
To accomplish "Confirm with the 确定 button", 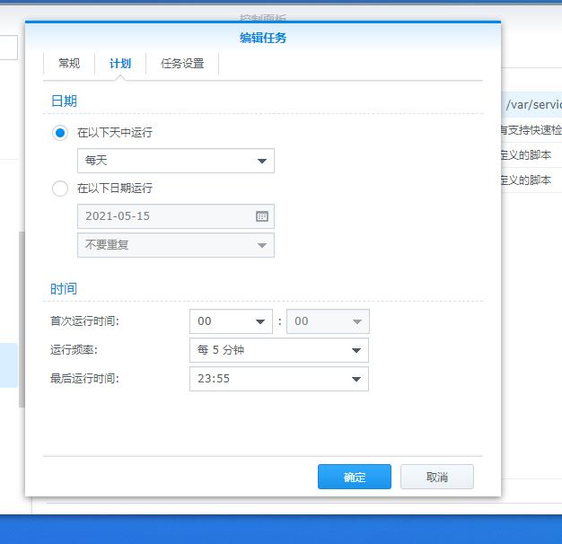I will pyautogui.click(x=354, y=477).
